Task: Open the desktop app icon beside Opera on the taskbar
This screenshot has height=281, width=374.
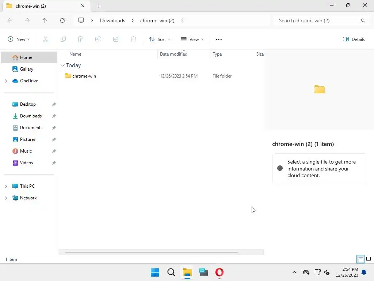Action: (x=203, y=272)
